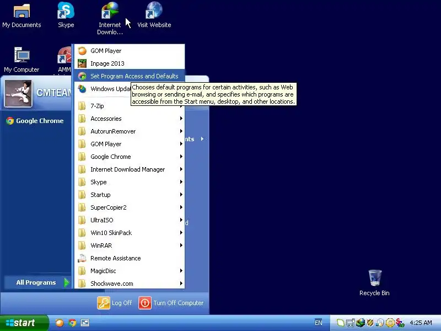
Task: Click the Internet Download Manager folder icon
Action: (x=82, y=169)
